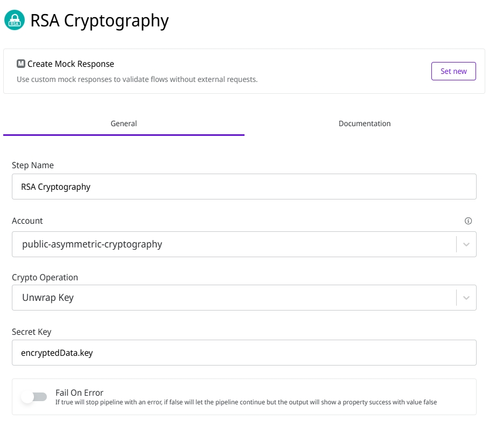
Task: Click the RSA Cryptography page title
Action: click(x=100, y=20)
